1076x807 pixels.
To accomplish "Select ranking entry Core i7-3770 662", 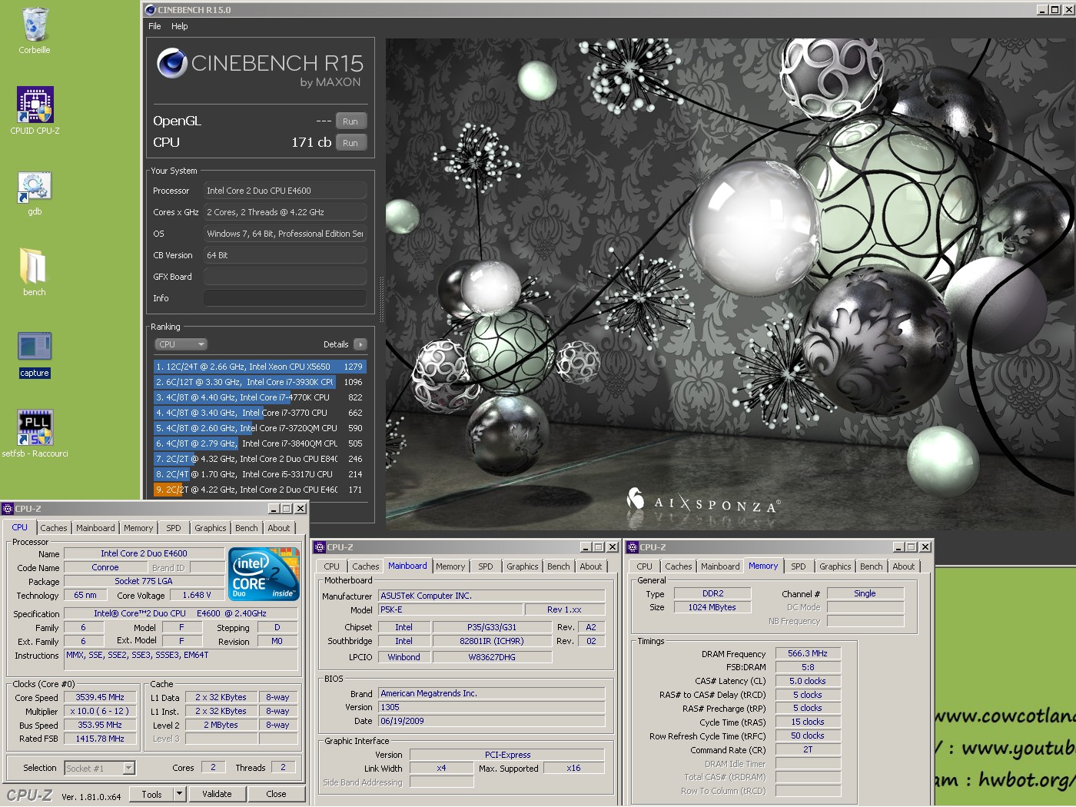I will 260,413.
